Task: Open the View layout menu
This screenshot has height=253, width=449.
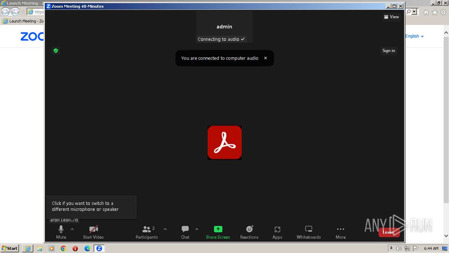Action: point(391,17)
